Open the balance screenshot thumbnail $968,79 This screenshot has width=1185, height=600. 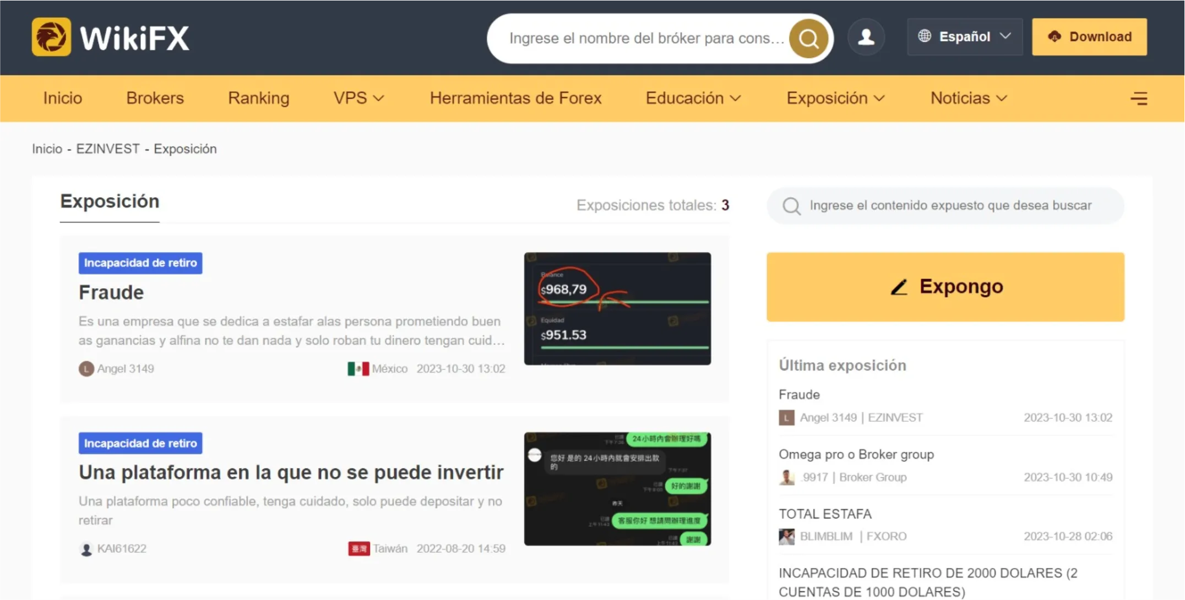pyautogui.click(x=617, y=309)
